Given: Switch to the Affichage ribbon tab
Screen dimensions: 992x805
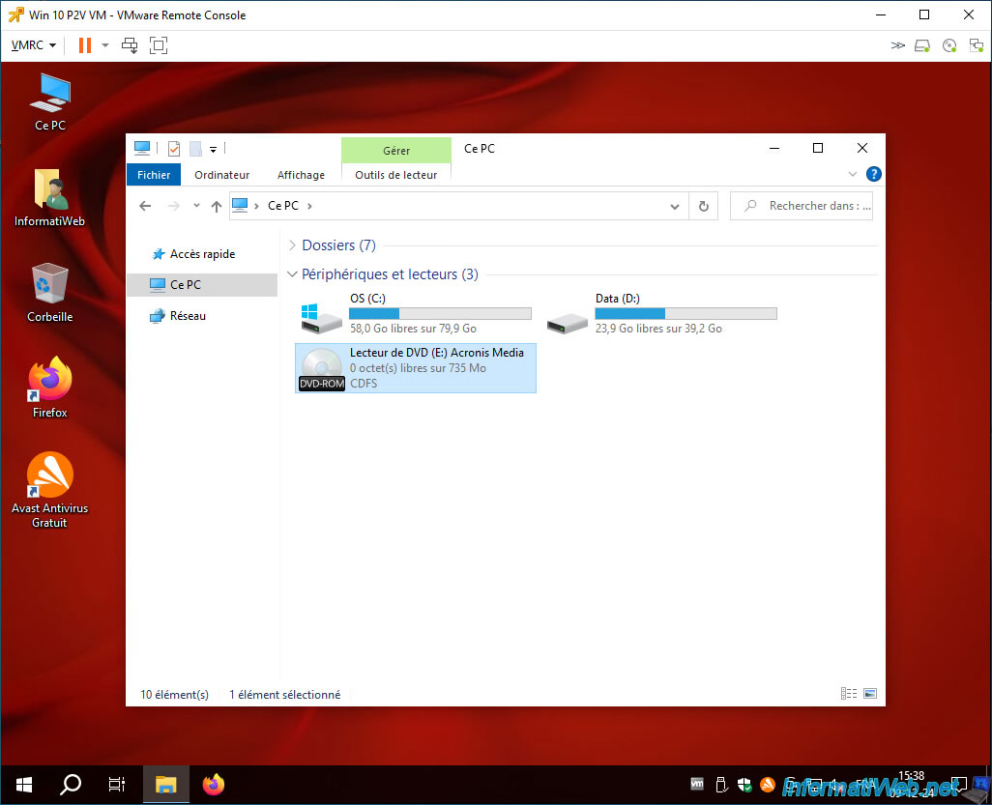Looking at the screenshot, I should coord(301,175).
